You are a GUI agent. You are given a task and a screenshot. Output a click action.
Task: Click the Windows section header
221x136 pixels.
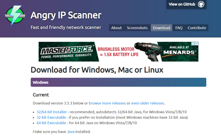(118, 82)
